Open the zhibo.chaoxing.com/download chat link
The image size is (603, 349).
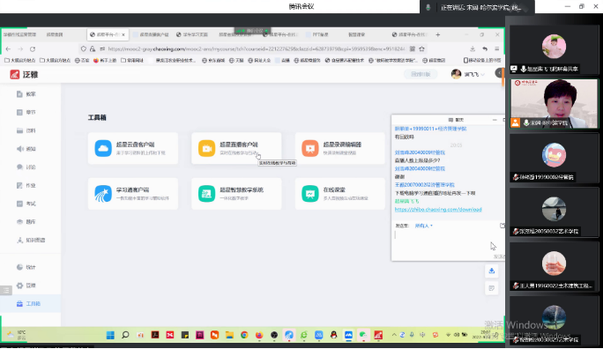(438, 210)
